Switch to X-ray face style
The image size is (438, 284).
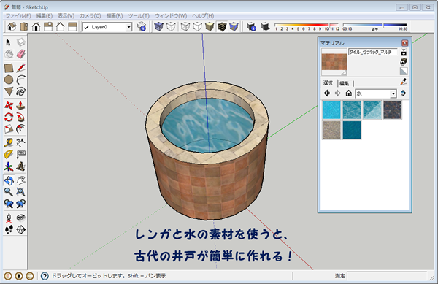158,27
